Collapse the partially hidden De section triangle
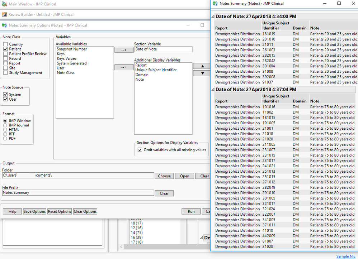This screenshot has height=259, width=358. point(201,238)
